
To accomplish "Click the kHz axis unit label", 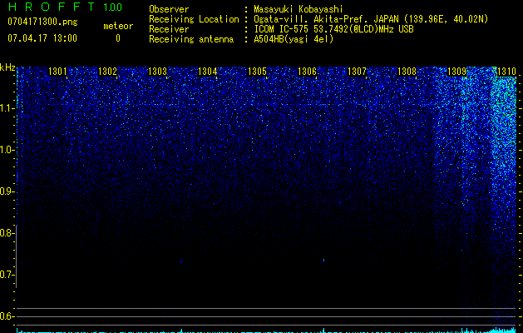I will point(7,67).
